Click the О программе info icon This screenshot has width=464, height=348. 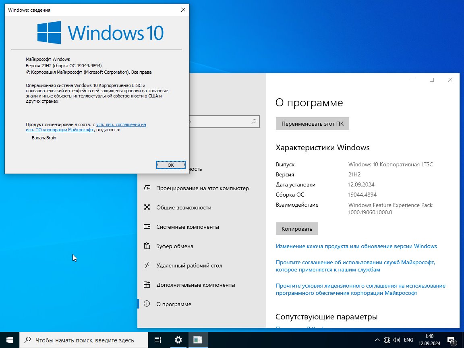pyautogui.click(x=147, y=304)
